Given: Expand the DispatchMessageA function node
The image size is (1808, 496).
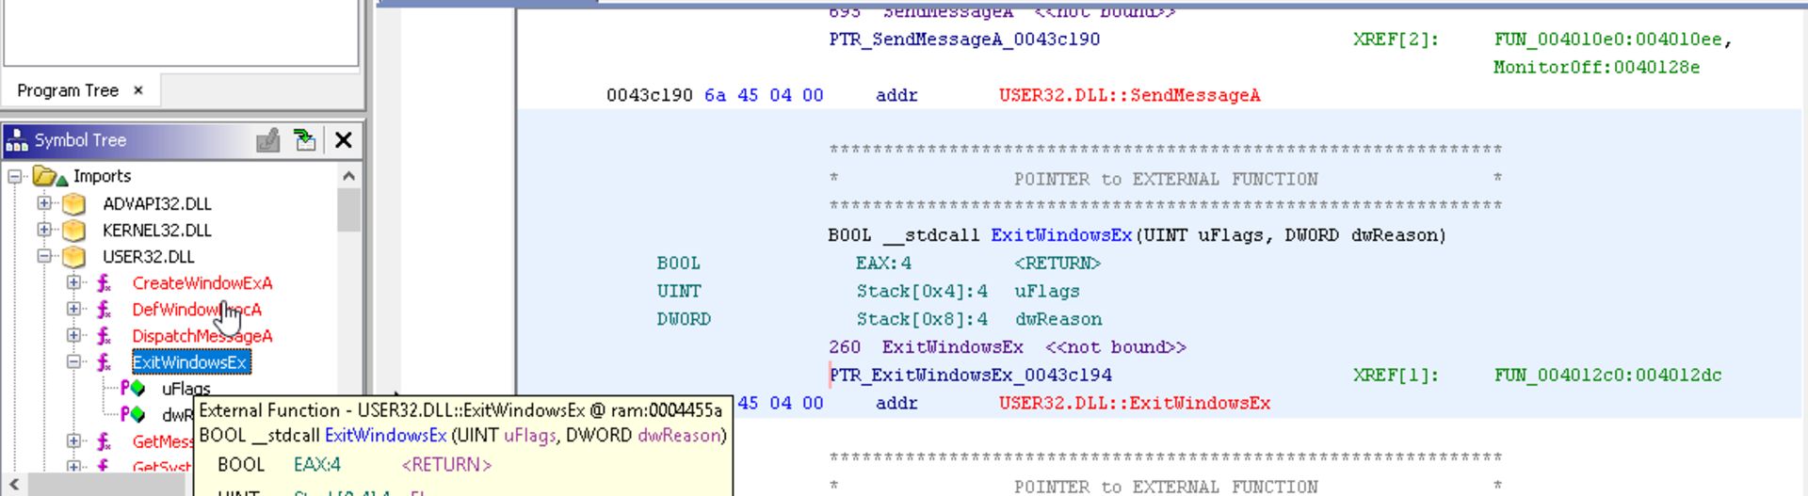Looking at the screenshot, I should [x=73, y=335].
